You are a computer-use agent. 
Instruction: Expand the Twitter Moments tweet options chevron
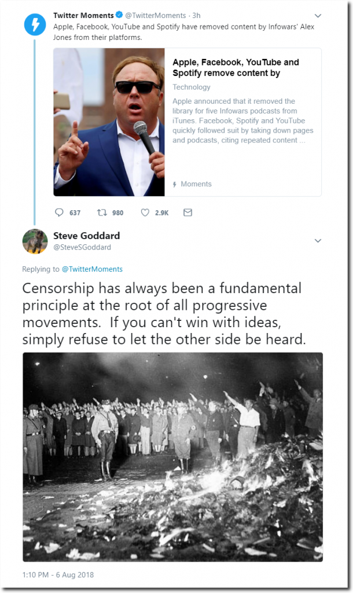(318, 16)
